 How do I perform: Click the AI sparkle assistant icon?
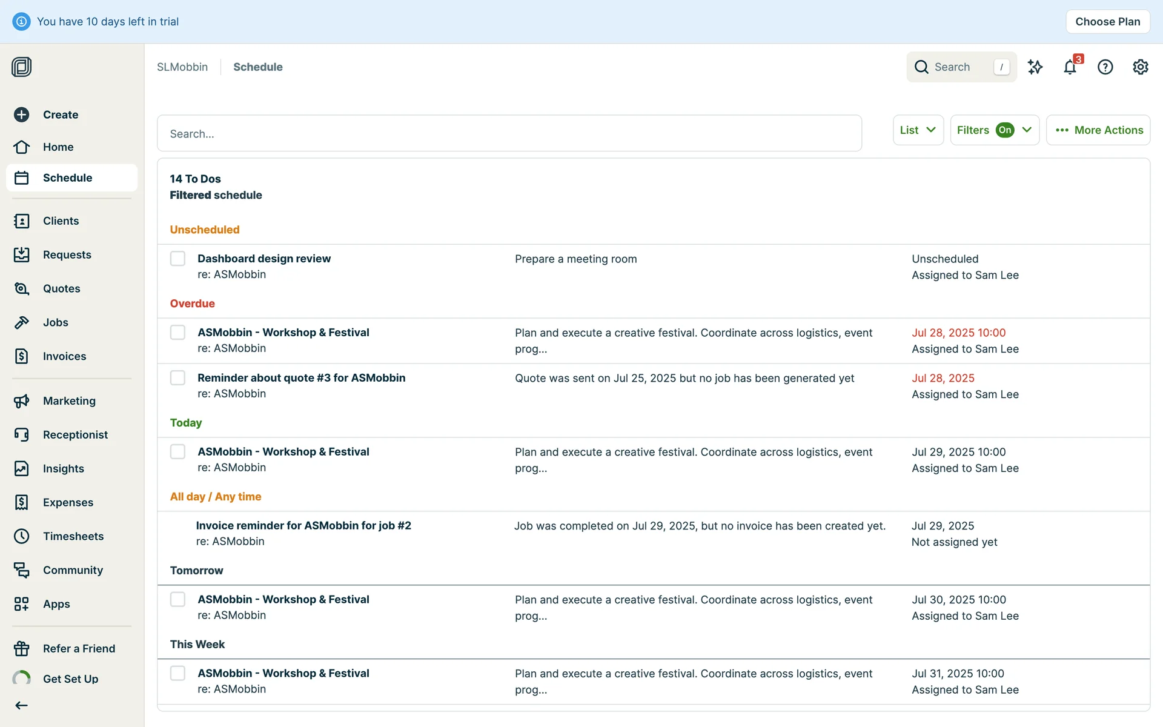[x=1035, y=67]
